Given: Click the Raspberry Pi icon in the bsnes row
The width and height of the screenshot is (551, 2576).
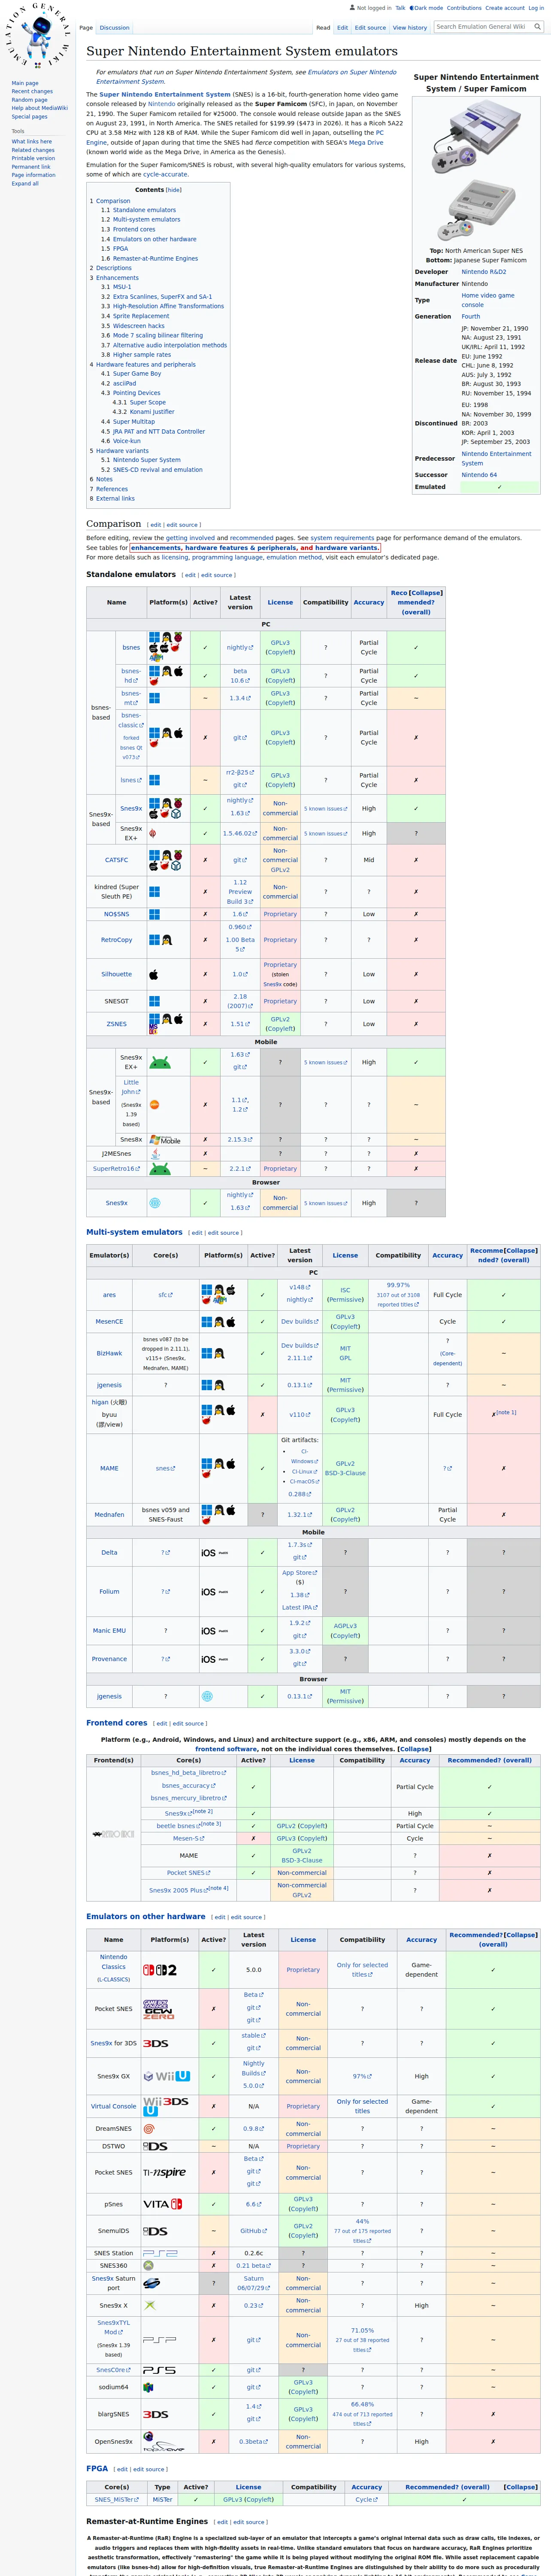Looking at the screenshot, I should [178, 637].
